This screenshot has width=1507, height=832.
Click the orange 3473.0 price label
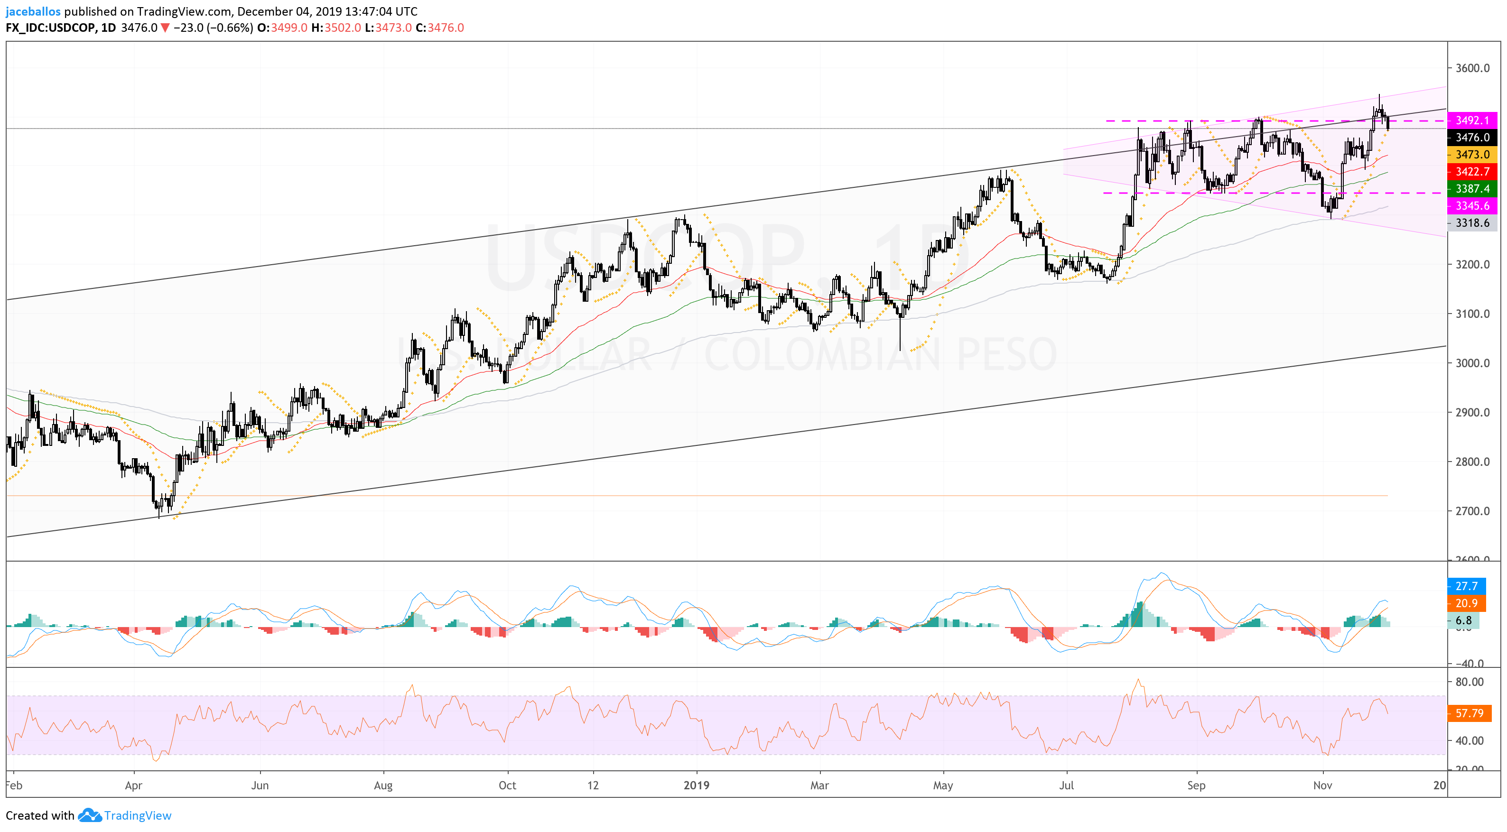point(1472,154)
